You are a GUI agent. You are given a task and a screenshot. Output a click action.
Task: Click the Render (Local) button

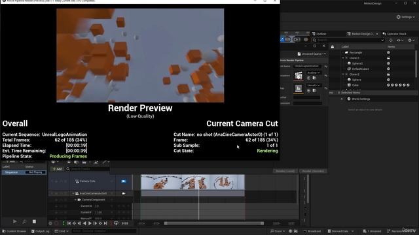[x=285, y=171]
